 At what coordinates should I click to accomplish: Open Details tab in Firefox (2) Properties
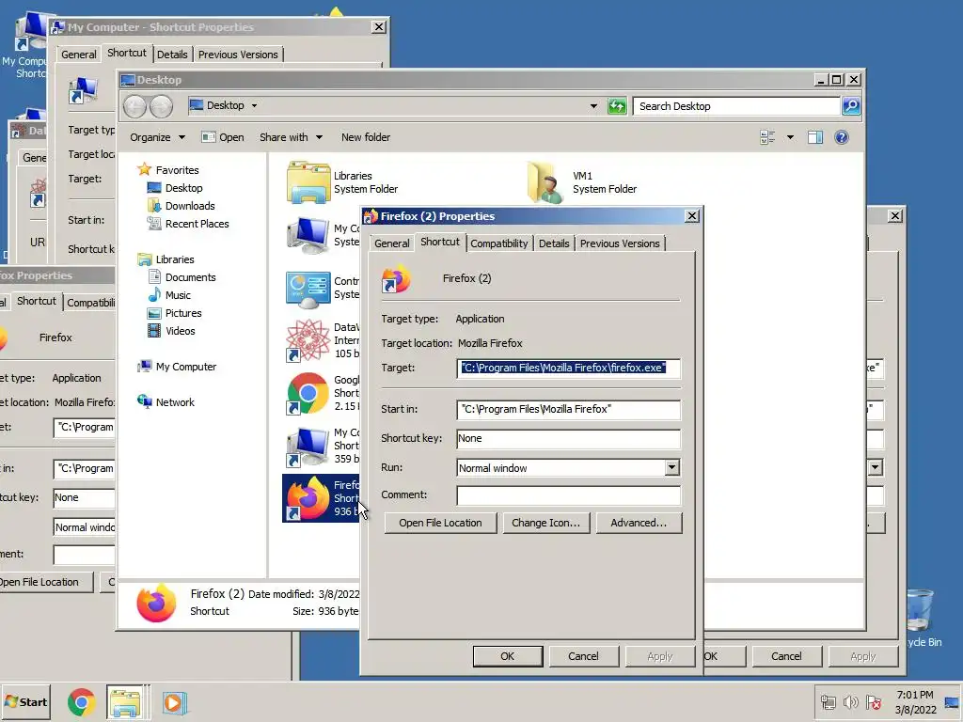(x=554, y=243)
